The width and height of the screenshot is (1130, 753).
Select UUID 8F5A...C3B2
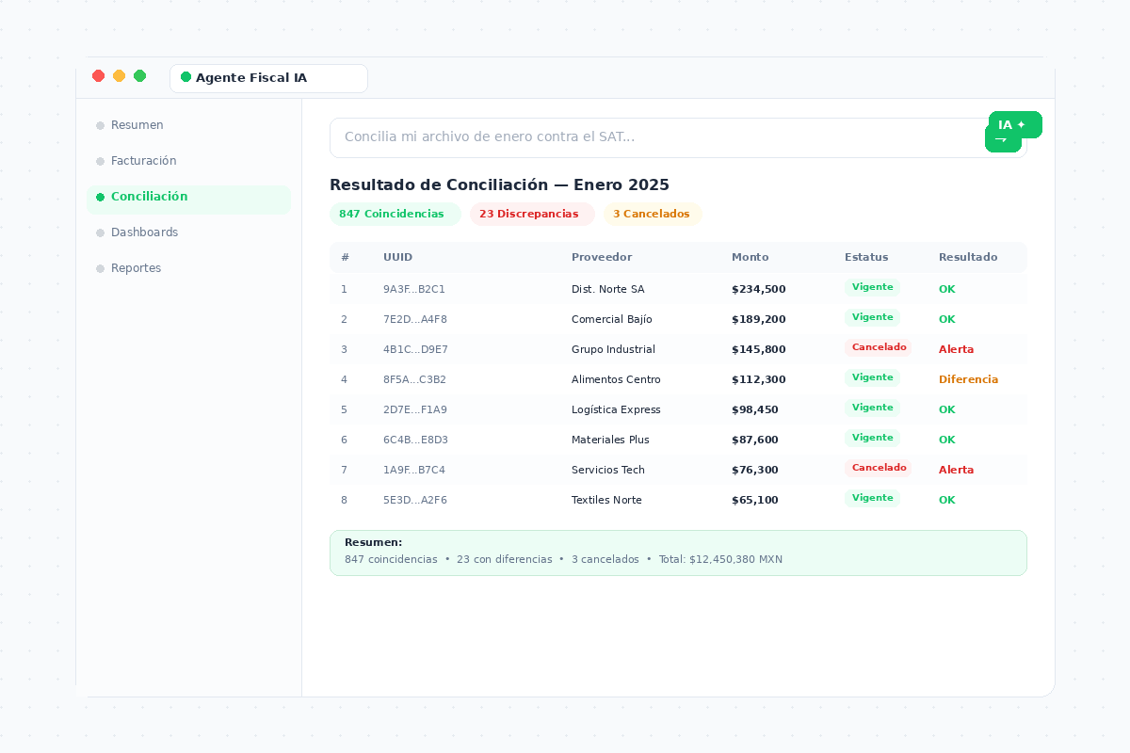coord(414,379)
